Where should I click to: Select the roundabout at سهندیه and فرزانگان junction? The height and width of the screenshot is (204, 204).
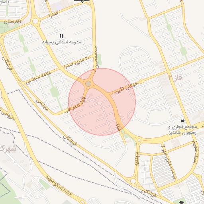click(133, 181)
